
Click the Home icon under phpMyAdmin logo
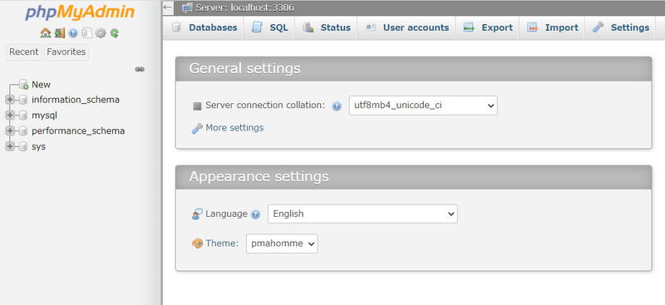coord(46,32)
